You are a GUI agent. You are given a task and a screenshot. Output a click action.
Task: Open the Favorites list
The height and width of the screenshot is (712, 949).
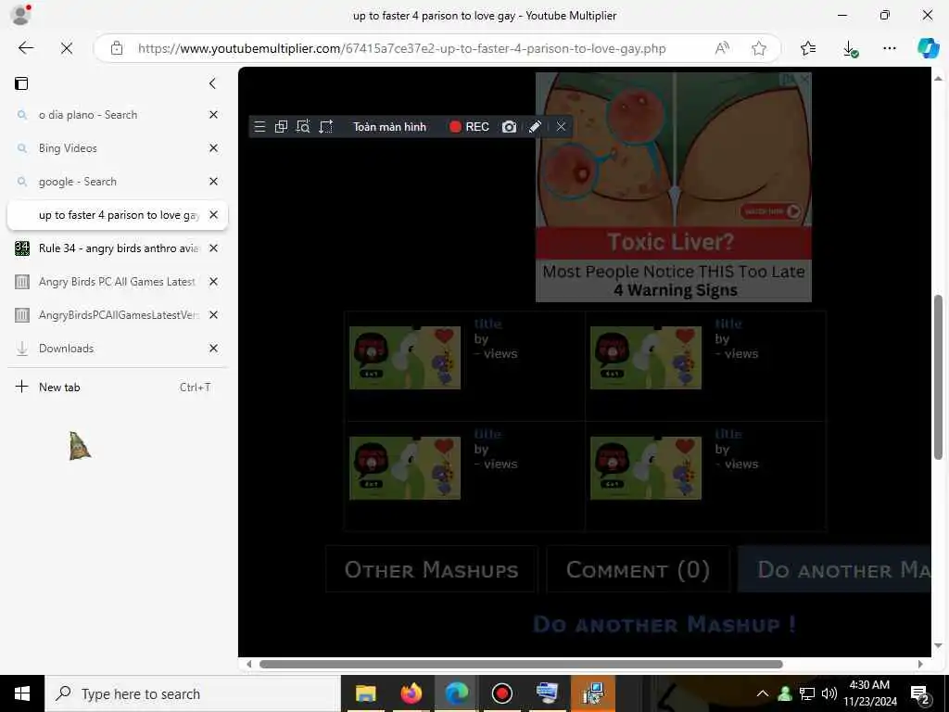808,48
